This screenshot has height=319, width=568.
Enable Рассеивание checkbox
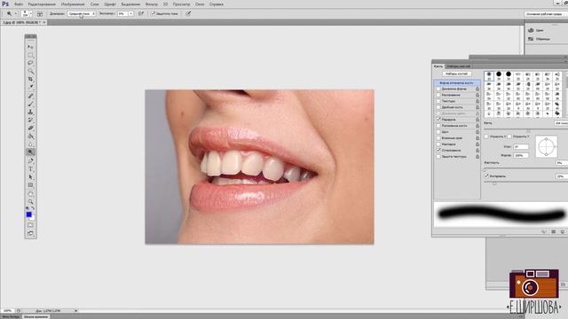point(438,95)
